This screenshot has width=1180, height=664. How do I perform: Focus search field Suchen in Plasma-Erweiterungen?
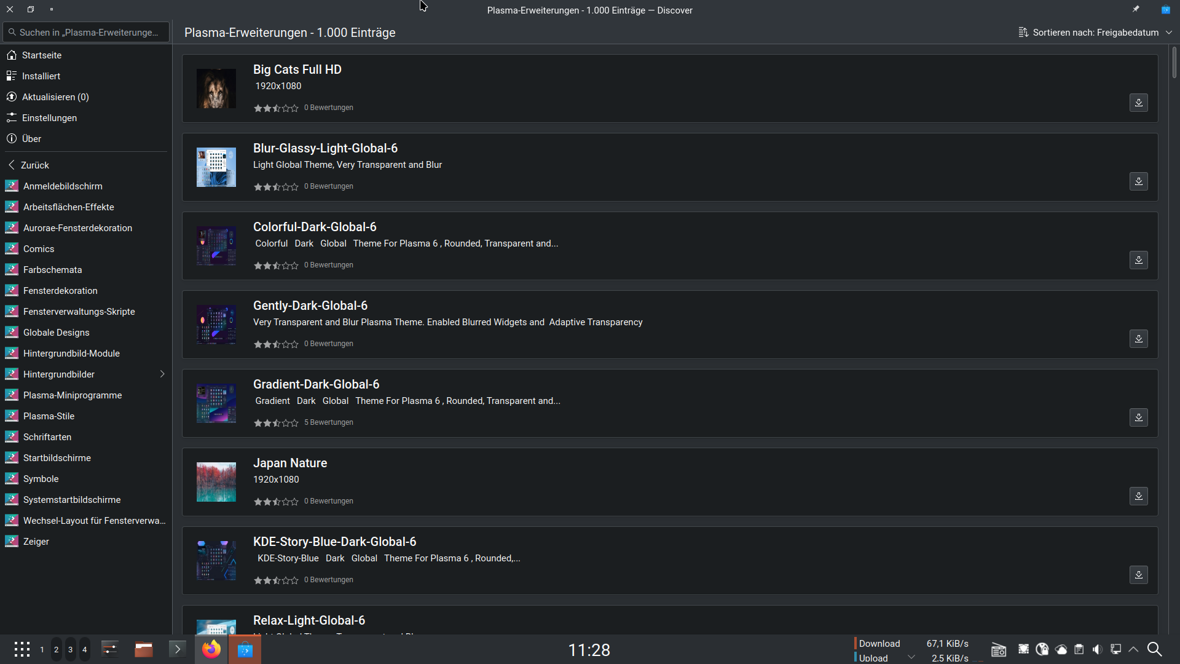click(86, 33)
